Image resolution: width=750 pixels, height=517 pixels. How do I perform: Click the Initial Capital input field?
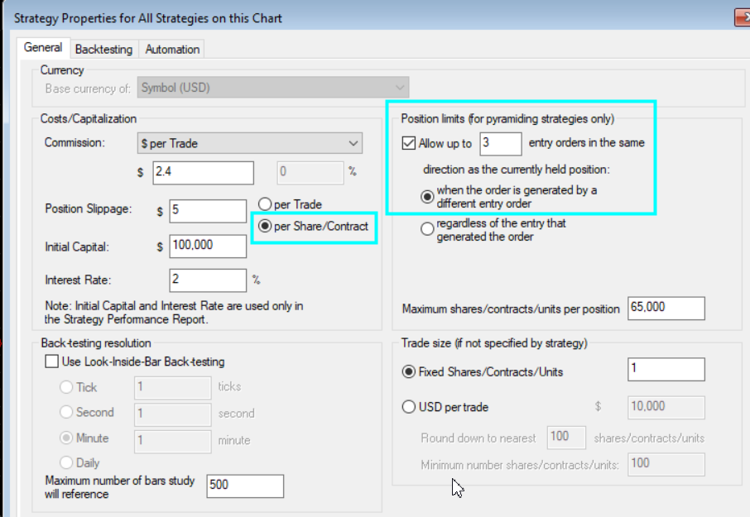point(207,246)
